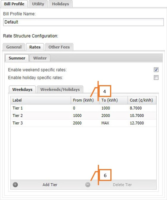Open the Holidays tab
This screenshot has height=200, width=167.
click(61, 4)
